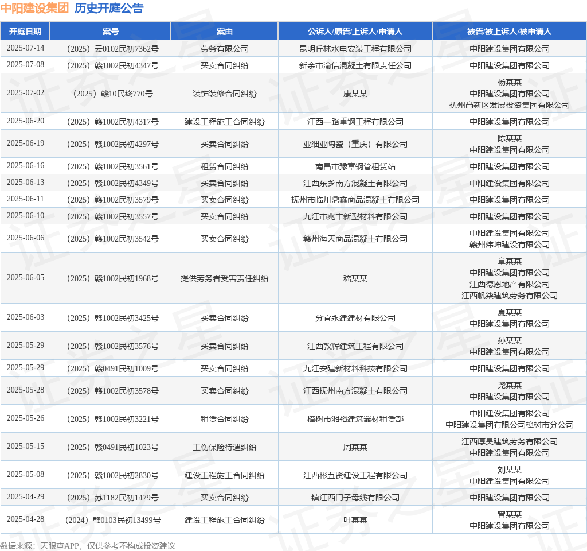This screenshot has height=551, width=587.
Task: Click plaintiff 樟树市湘裕建筑器材租赁部
Action: [355, 419]
